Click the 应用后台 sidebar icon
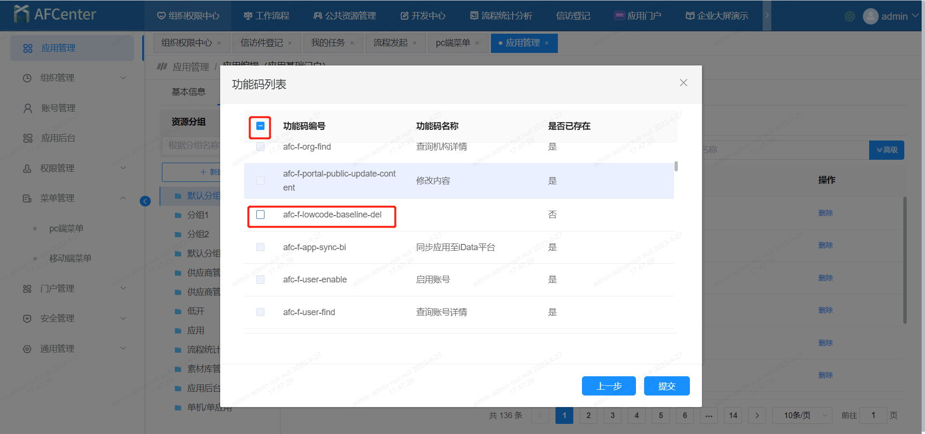This screenshot has height=434, width=925. (28, 138)
